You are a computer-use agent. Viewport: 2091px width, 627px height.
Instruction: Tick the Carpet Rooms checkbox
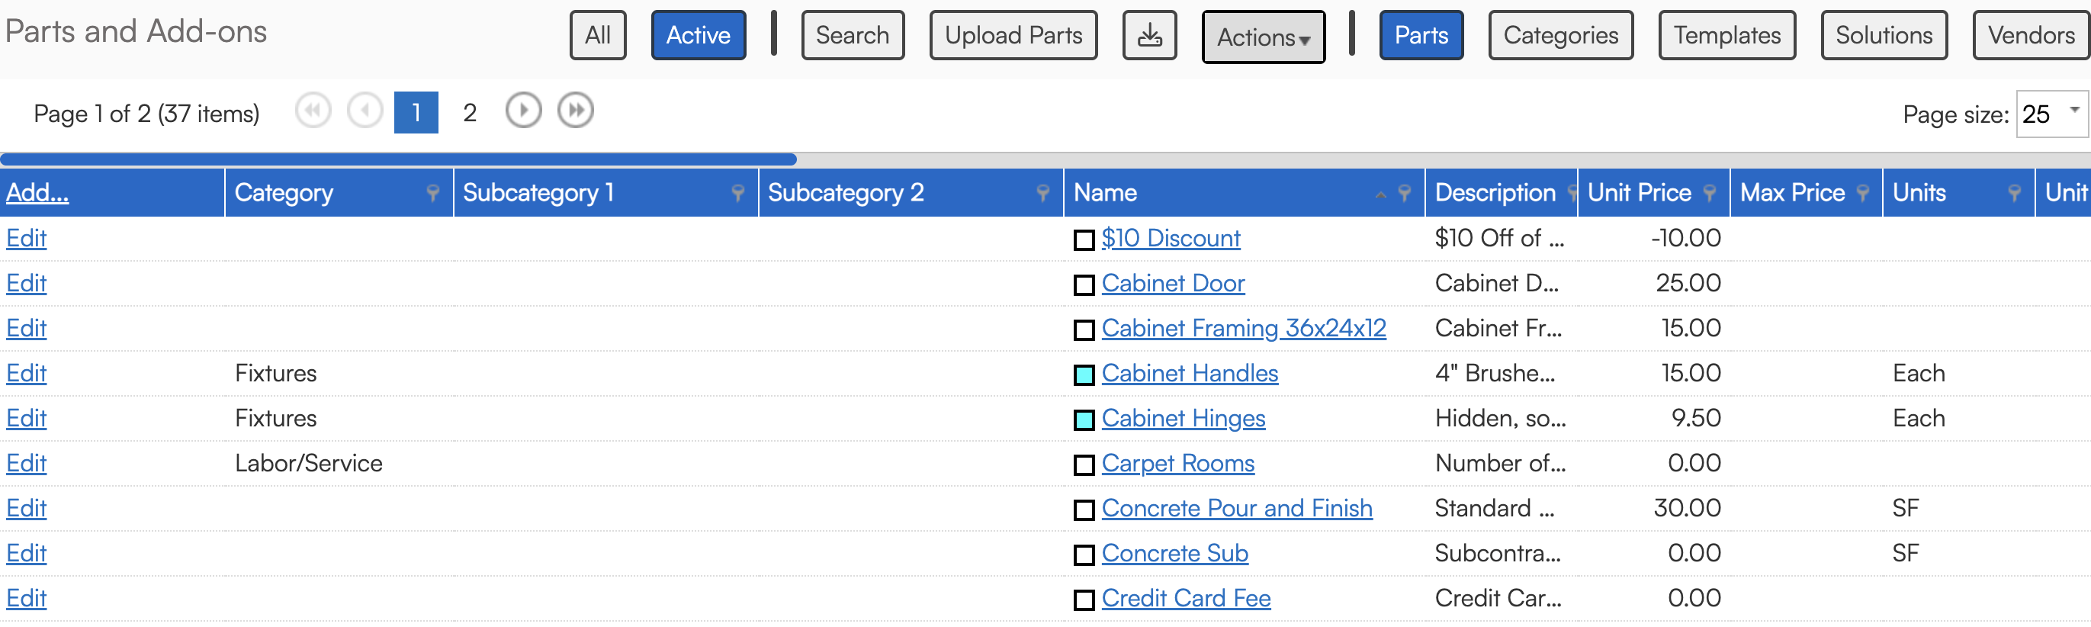point(1084,465)
